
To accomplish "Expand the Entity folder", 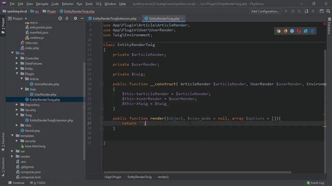I will (17, 68).
